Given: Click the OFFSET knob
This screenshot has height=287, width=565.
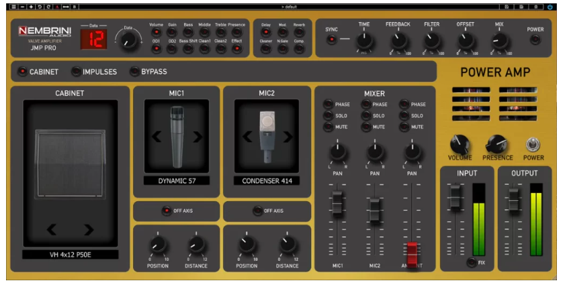Looking at the screenshot, I should [x=465, y=41].
